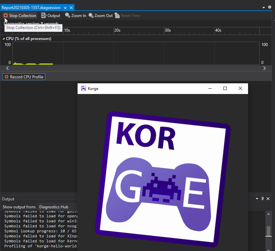Click the diagnostics settings gear icon
275x251 pixels.
[x=270, y=7]
